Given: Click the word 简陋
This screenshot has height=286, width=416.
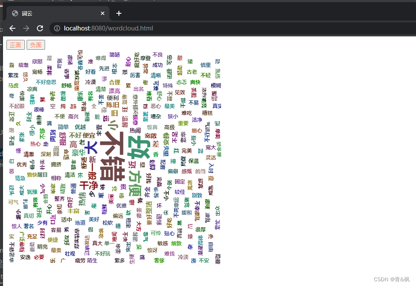Looking at the screenshot, I should [x=115, y=55].
